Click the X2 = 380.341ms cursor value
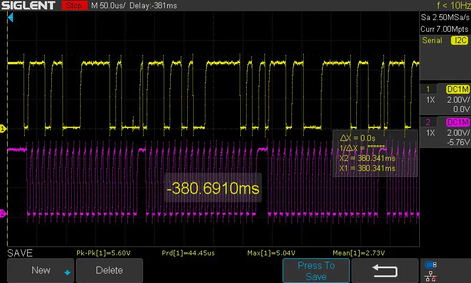 (367, 158)
